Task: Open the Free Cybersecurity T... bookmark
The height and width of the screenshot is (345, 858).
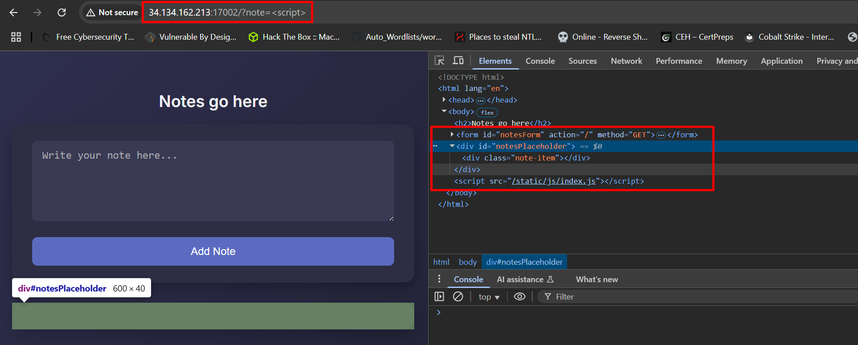Action: click(x=88, y=37)
